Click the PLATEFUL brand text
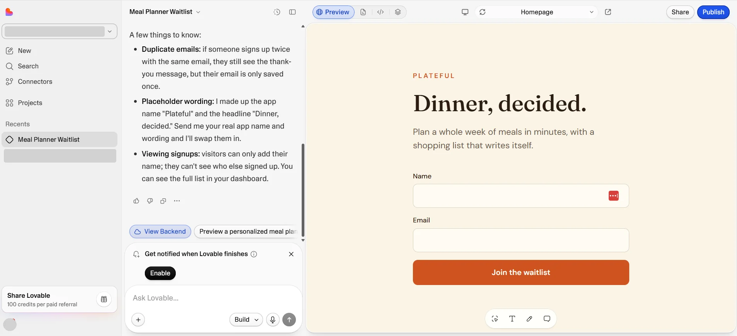Viewport: 737px width, 336px height. pyautogui.click(x=434, y=76)
